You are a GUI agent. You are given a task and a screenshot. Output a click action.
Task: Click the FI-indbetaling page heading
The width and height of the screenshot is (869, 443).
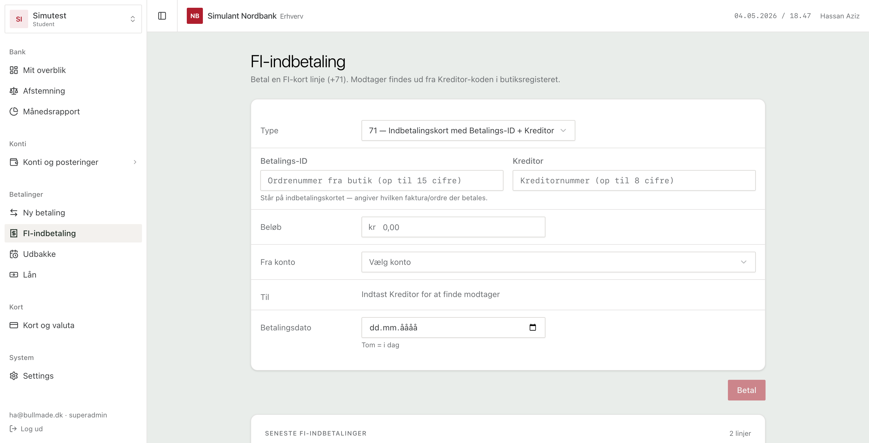(x=298, y=61)
